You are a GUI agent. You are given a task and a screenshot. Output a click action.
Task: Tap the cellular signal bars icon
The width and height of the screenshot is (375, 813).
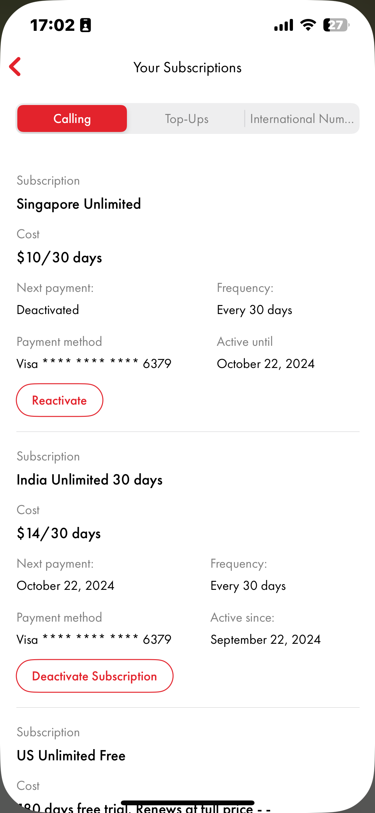coord(284,25)
